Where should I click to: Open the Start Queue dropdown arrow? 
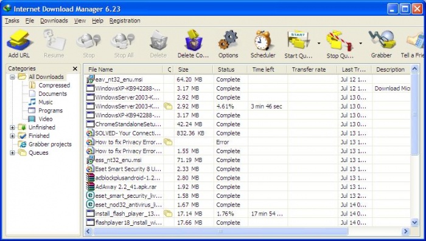319,43
